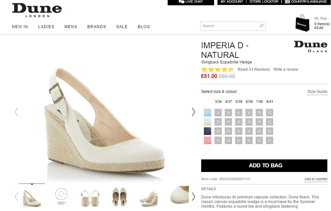
Task: Select size 8/41 in pink
Action: point(270,141)
